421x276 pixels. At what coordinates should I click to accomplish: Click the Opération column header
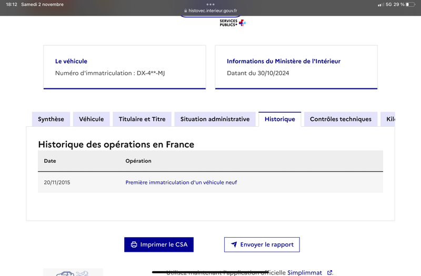(x=138, y=161)
